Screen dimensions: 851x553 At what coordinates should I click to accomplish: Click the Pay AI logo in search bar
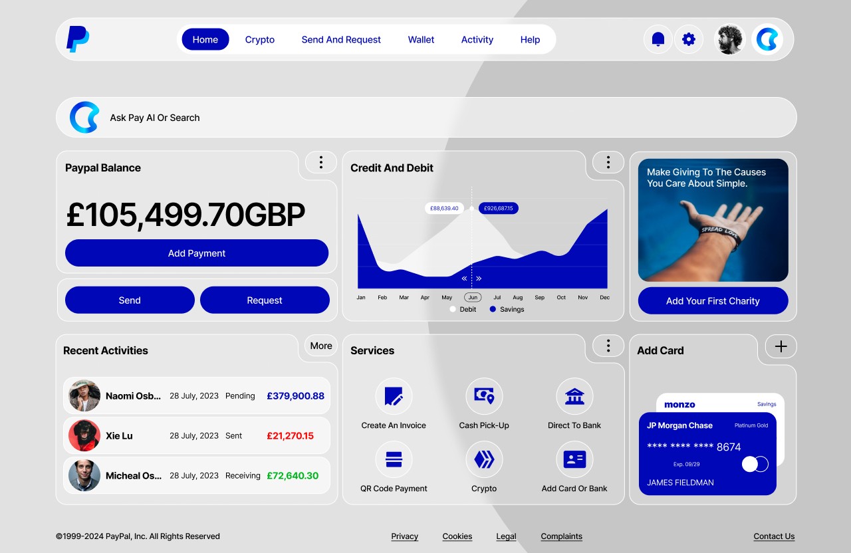84,118
